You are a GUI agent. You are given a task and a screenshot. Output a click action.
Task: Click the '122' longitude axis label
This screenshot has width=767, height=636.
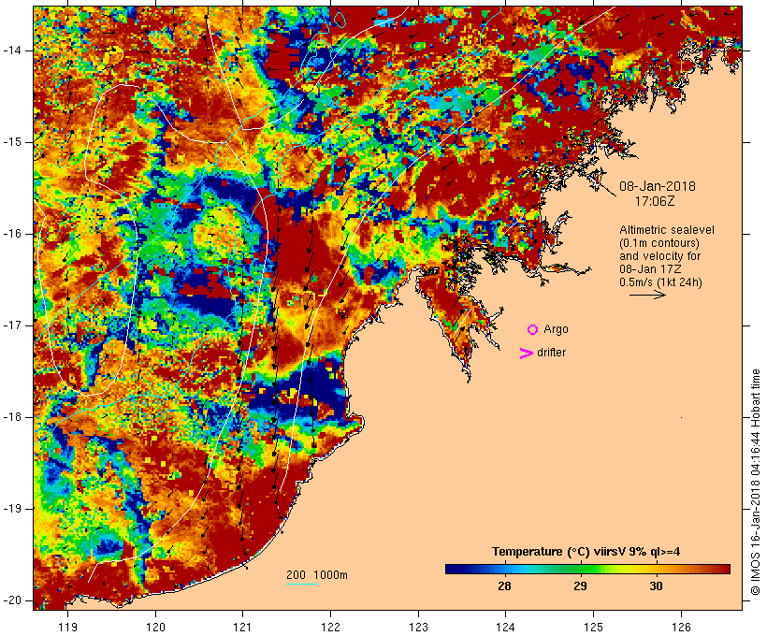click(x=331, y=628)
